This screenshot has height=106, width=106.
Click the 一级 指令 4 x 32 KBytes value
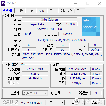pyautogui.click(x=78, y=74)
